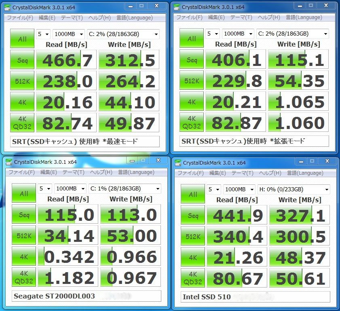Click the 512K test button in top-right window
The width and height of the screenshot is (340, 311).
click(192, 80)
